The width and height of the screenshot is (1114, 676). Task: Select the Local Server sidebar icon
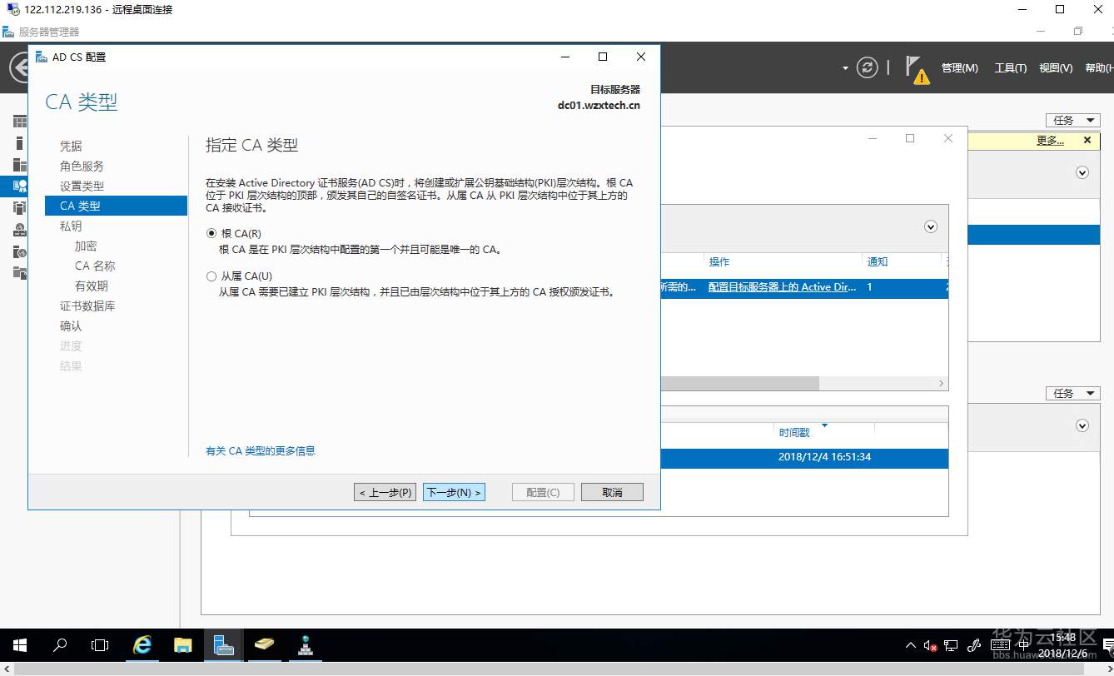[x=18, y=142]
